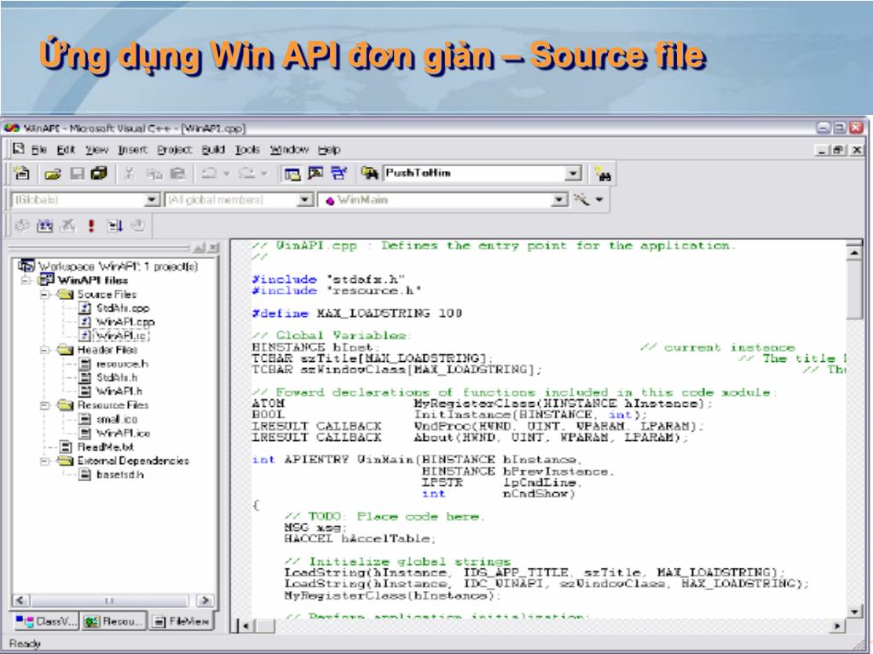Open the Tools menu

pos(248,150)
